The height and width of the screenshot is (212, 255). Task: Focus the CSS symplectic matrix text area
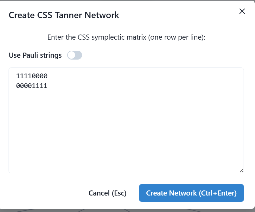coord(126,120)
